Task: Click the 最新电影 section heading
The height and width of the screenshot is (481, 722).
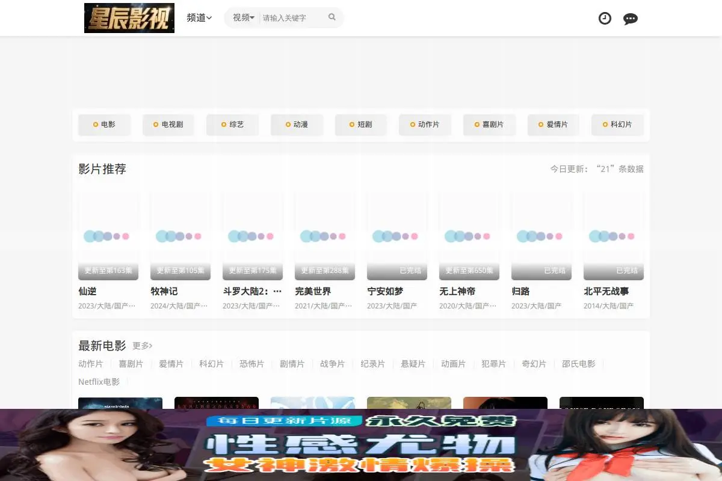Action: pyautogui.click(x=102, y=346)
